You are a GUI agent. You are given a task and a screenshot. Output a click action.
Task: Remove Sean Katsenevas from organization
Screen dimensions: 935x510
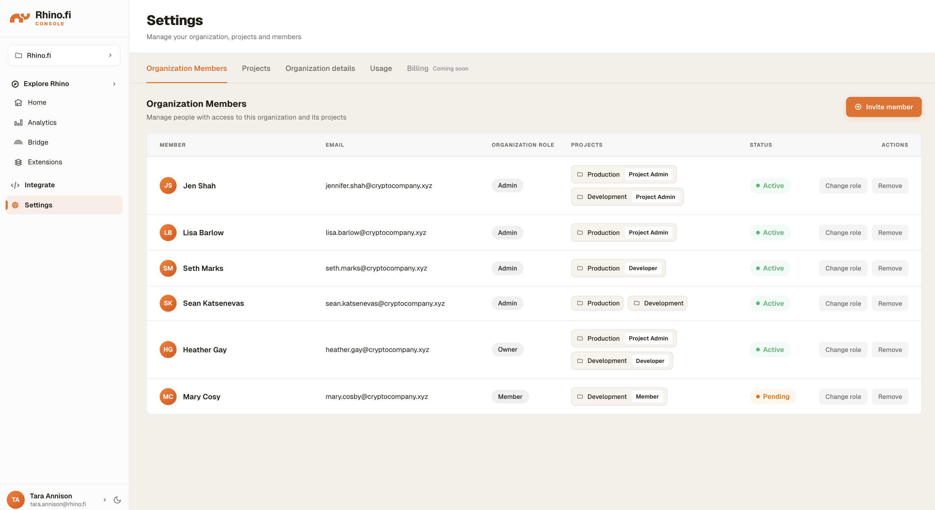tap(889, 303)
